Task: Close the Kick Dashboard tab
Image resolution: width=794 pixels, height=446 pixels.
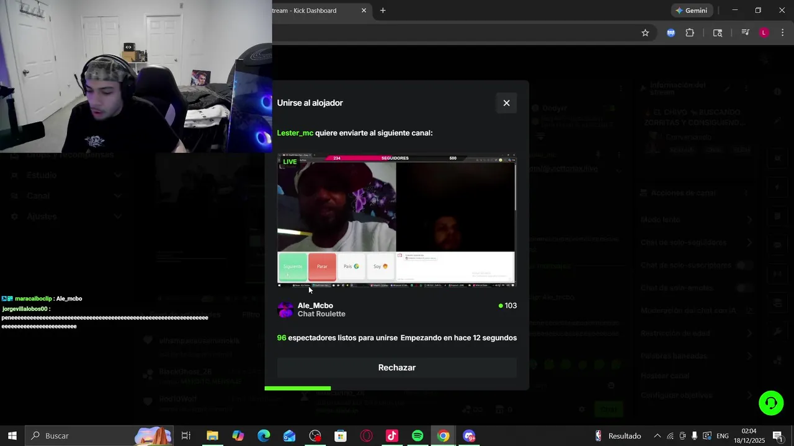Action: pyautogui.click(x=364, y=11)
